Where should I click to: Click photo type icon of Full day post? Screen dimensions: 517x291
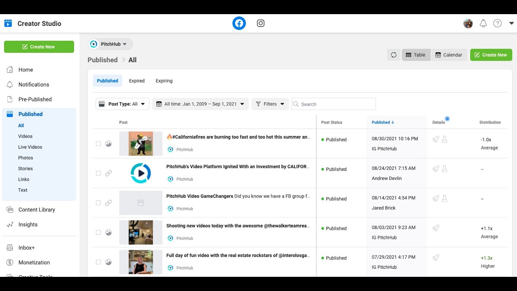pyautogui.click(x=108, y=262)
